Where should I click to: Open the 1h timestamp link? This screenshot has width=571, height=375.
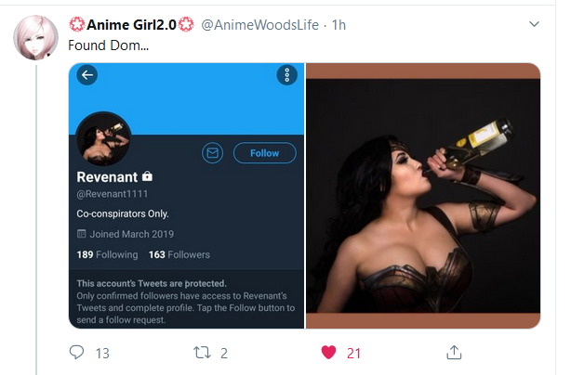point(339,25)
